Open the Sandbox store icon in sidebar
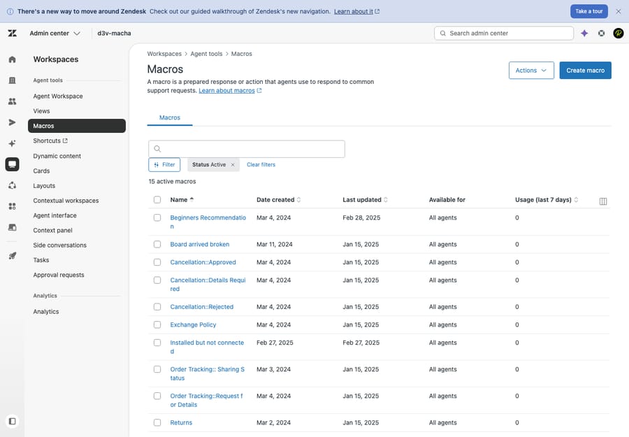This screenshot has width=629, height=437. point(13,227)
